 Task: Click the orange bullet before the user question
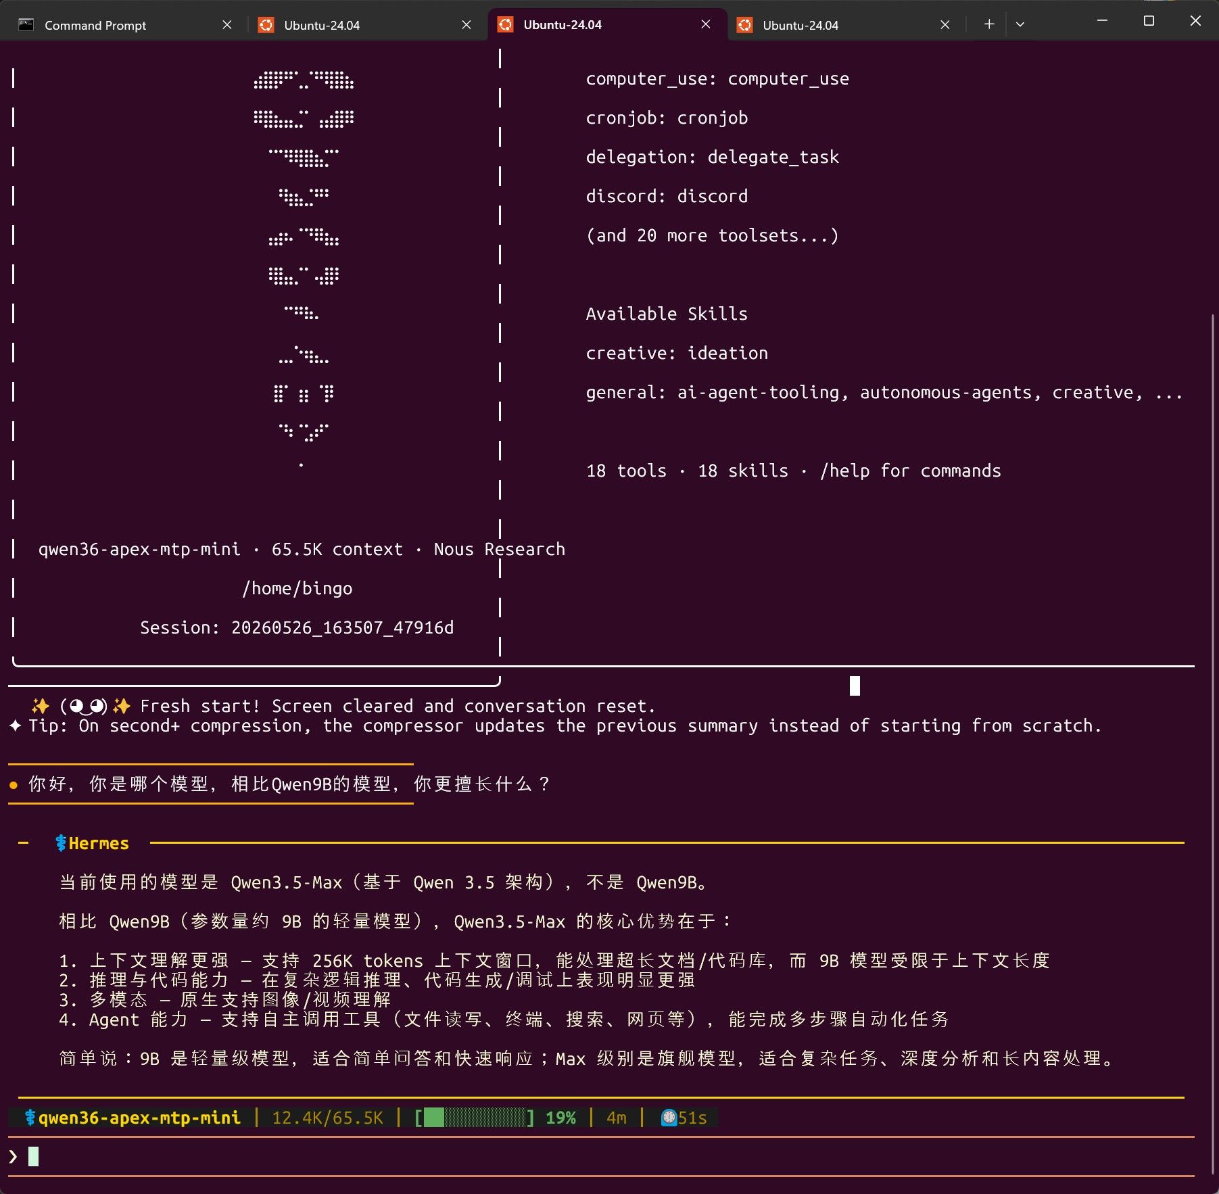coord(14,785)
